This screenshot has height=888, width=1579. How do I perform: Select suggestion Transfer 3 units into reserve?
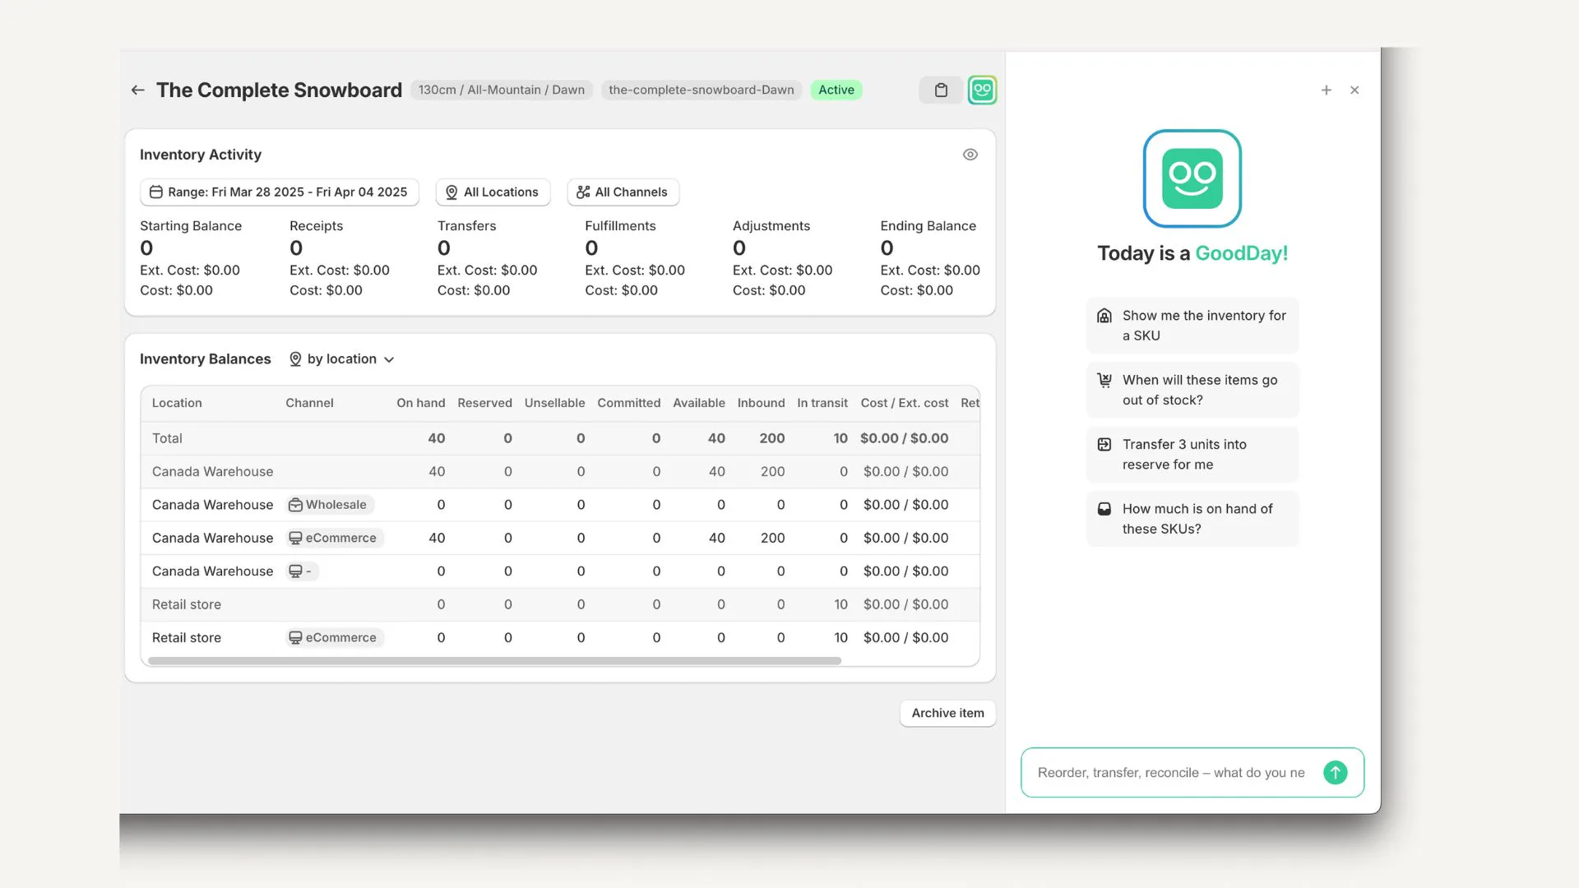[1192, 455]
